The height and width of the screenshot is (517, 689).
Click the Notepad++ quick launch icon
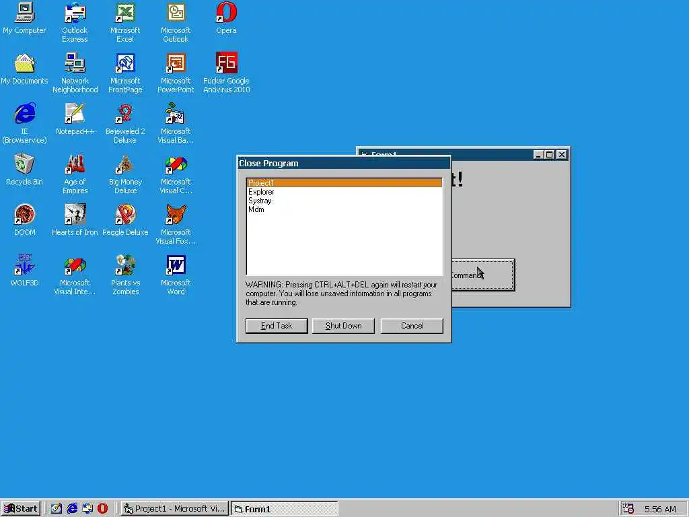57,509
